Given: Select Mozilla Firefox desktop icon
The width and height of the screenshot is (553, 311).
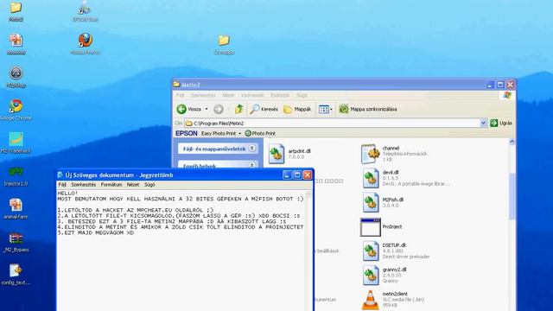Looking at the screenshot, I should [85, 44].
